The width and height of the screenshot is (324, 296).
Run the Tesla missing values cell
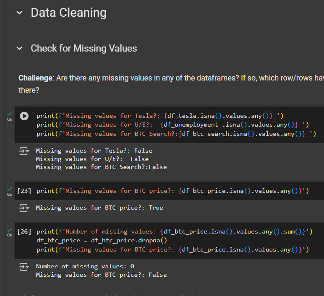24,116
